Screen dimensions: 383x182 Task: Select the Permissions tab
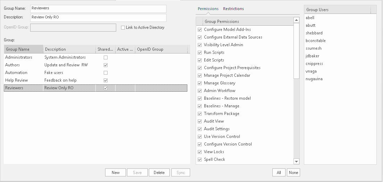click(208, 9)
